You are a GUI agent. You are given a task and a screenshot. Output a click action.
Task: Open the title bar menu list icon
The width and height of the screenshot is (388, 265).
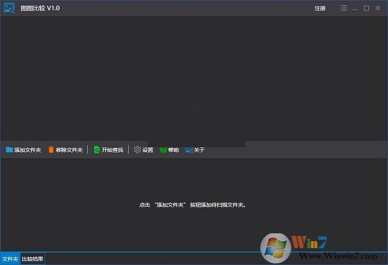[x=343, y=8]
